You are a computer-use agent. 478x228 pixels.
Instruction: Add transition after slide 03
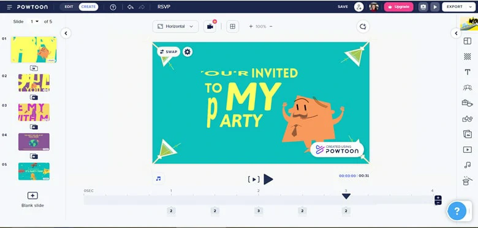tap(34, 127)
